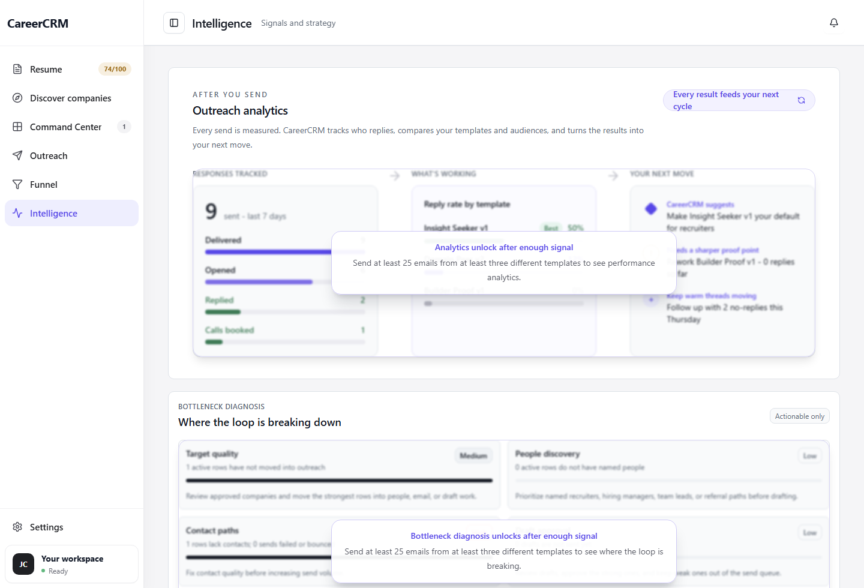Click 'Analytics unlock after enough signal' heading

point(504,247)
